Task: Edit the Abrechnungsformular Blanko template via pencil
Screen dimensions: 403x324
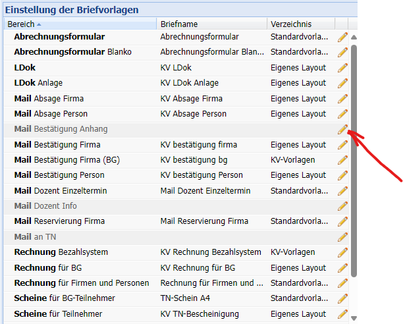Action: tap(342, 52)
